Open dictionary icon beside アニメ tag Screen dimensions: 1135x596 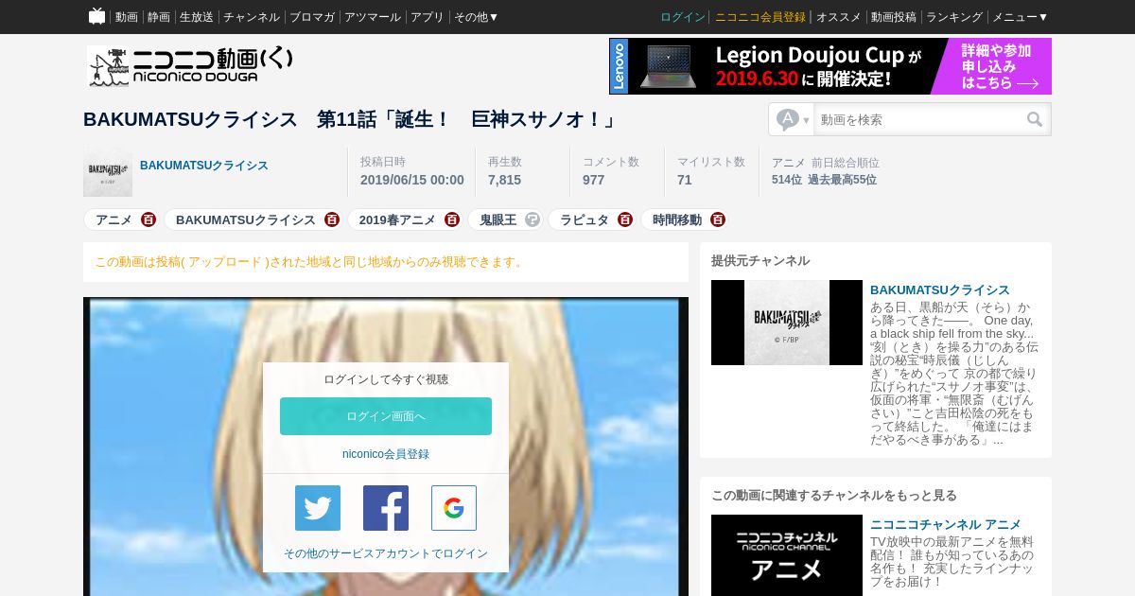(148, 219)
